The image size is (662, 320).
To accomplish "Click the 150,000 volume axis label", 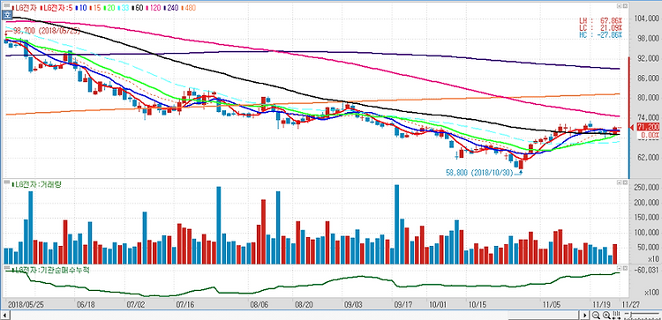I will [x=647, y=218].
